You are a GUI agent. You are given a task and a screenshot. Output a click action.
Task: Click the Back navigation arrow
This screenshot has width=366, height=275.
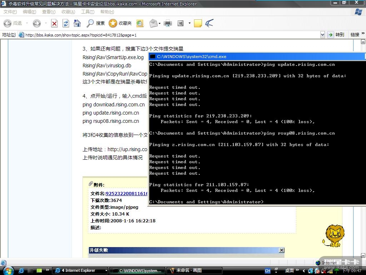click(8, 23)
